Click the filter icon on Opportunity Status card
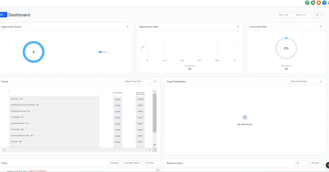The image size is (329, 172). point(128,27)
